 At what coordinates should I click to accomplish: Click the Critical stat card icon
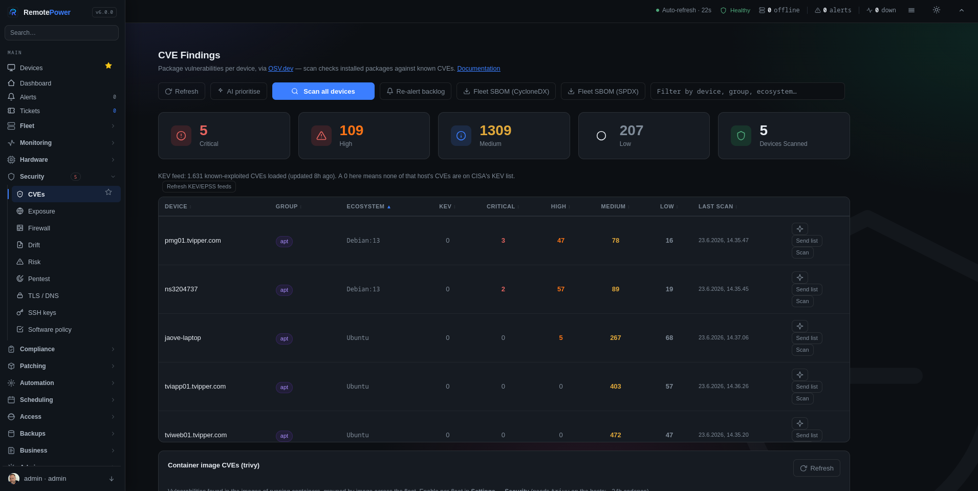(181, 136)
